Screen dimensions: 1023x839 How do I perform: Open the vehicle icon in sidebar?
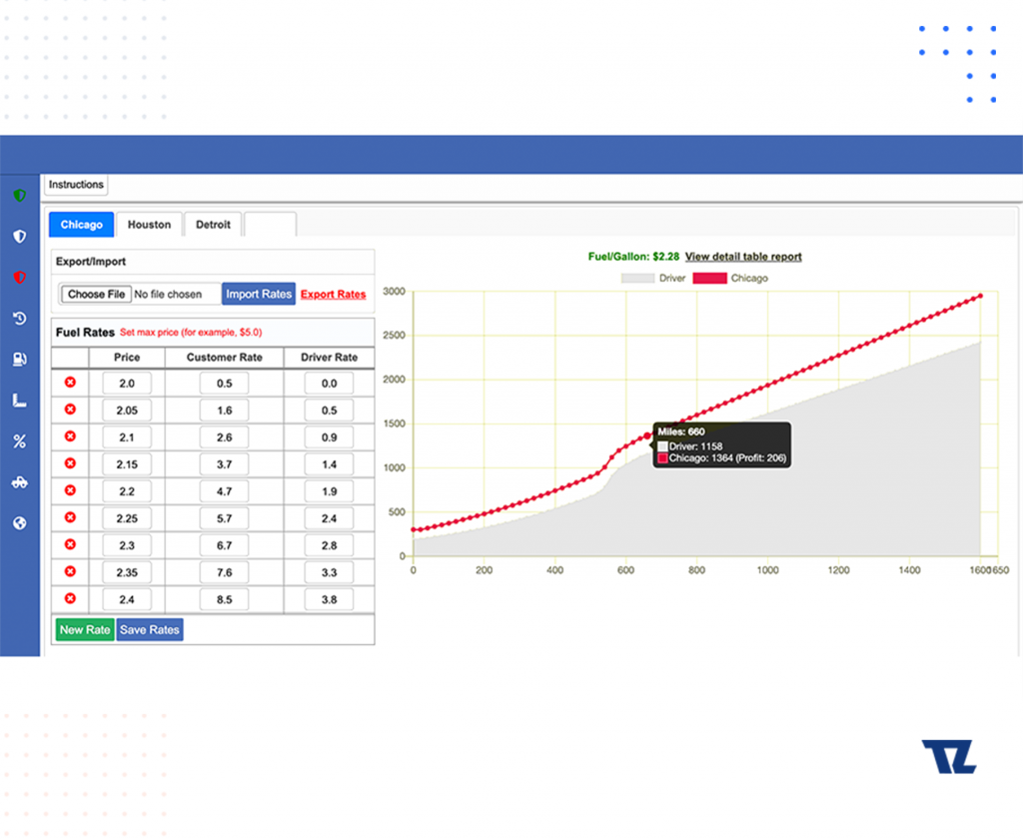(19, 482)
